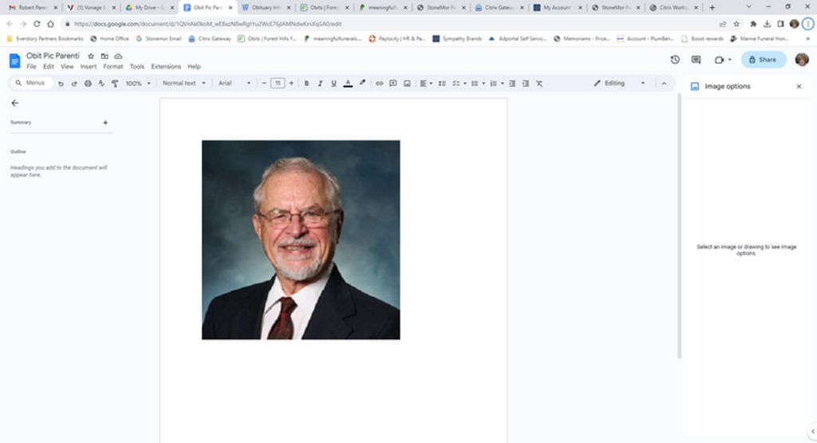Open the text color picker
The height and width of the screenshot is (443, 817).
click(348, 83)
